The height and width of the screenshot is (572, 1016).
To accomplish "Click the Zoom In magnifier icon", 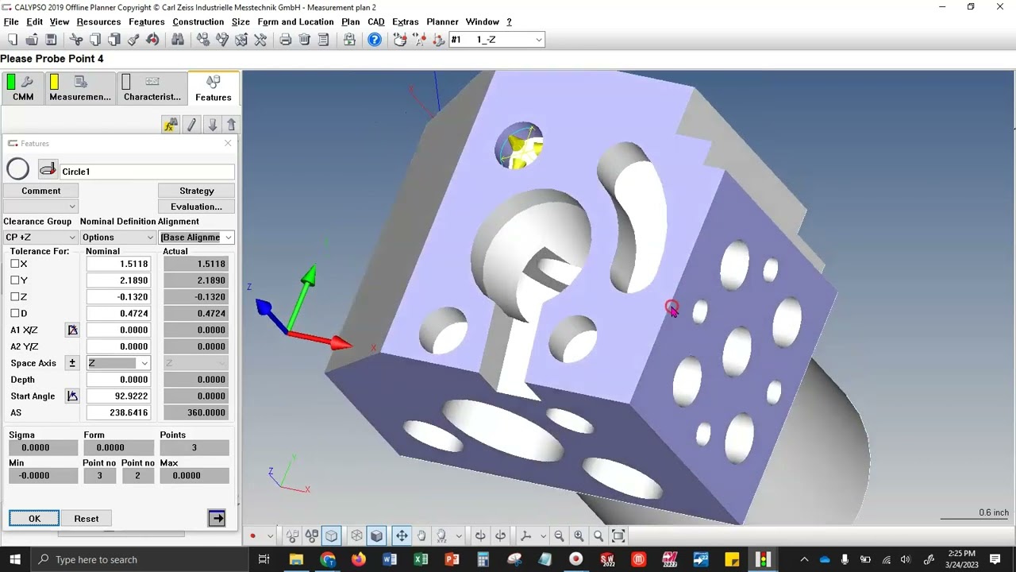I will [x=579, y=536].
